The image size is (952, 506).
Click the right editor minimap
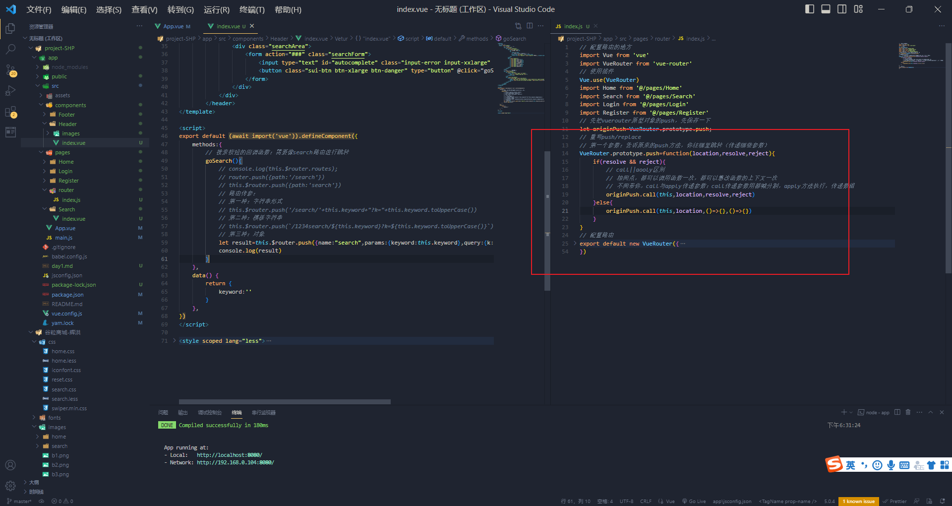pos(921,55)
